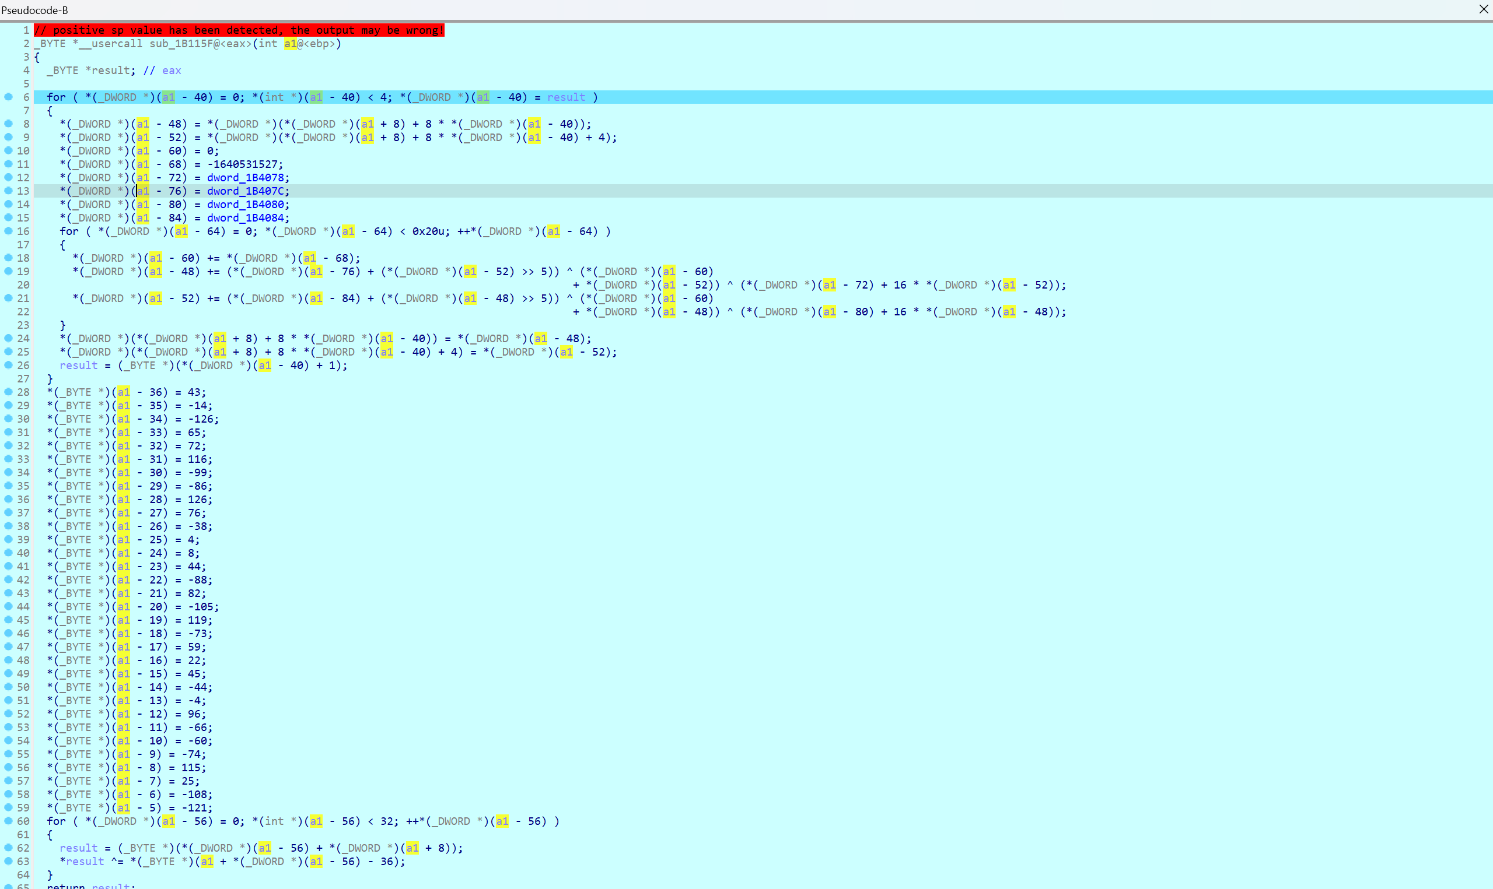This screenshot has width=1493, height=889.
Task: Click line number 19 in gutter
Action: [x=23, y=272]
